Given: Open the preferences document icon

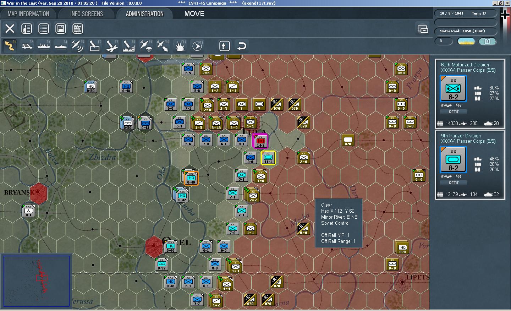Looking at the screenshot, I should click(27, 28).
